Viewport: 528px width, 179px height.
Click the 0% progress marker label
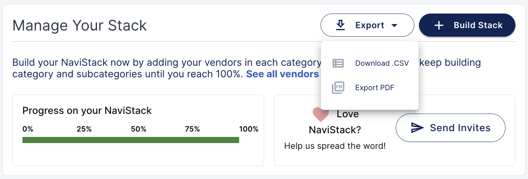(x=28, y=129)
